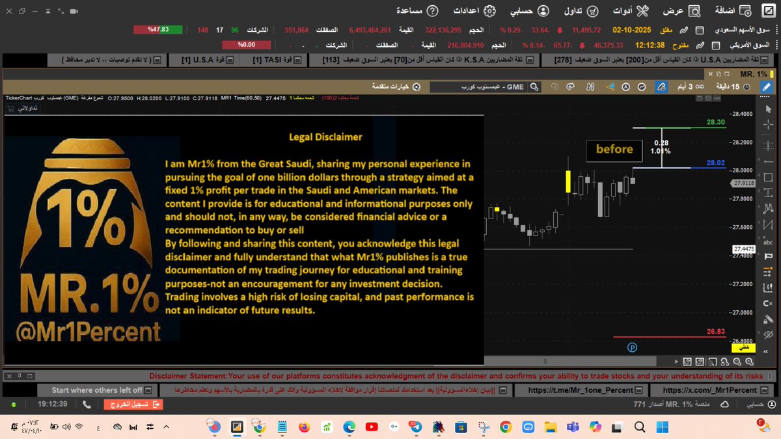Click the eraser tool in chart sidebar
This screenshot has height=439, width=781.
coord(769,319)
